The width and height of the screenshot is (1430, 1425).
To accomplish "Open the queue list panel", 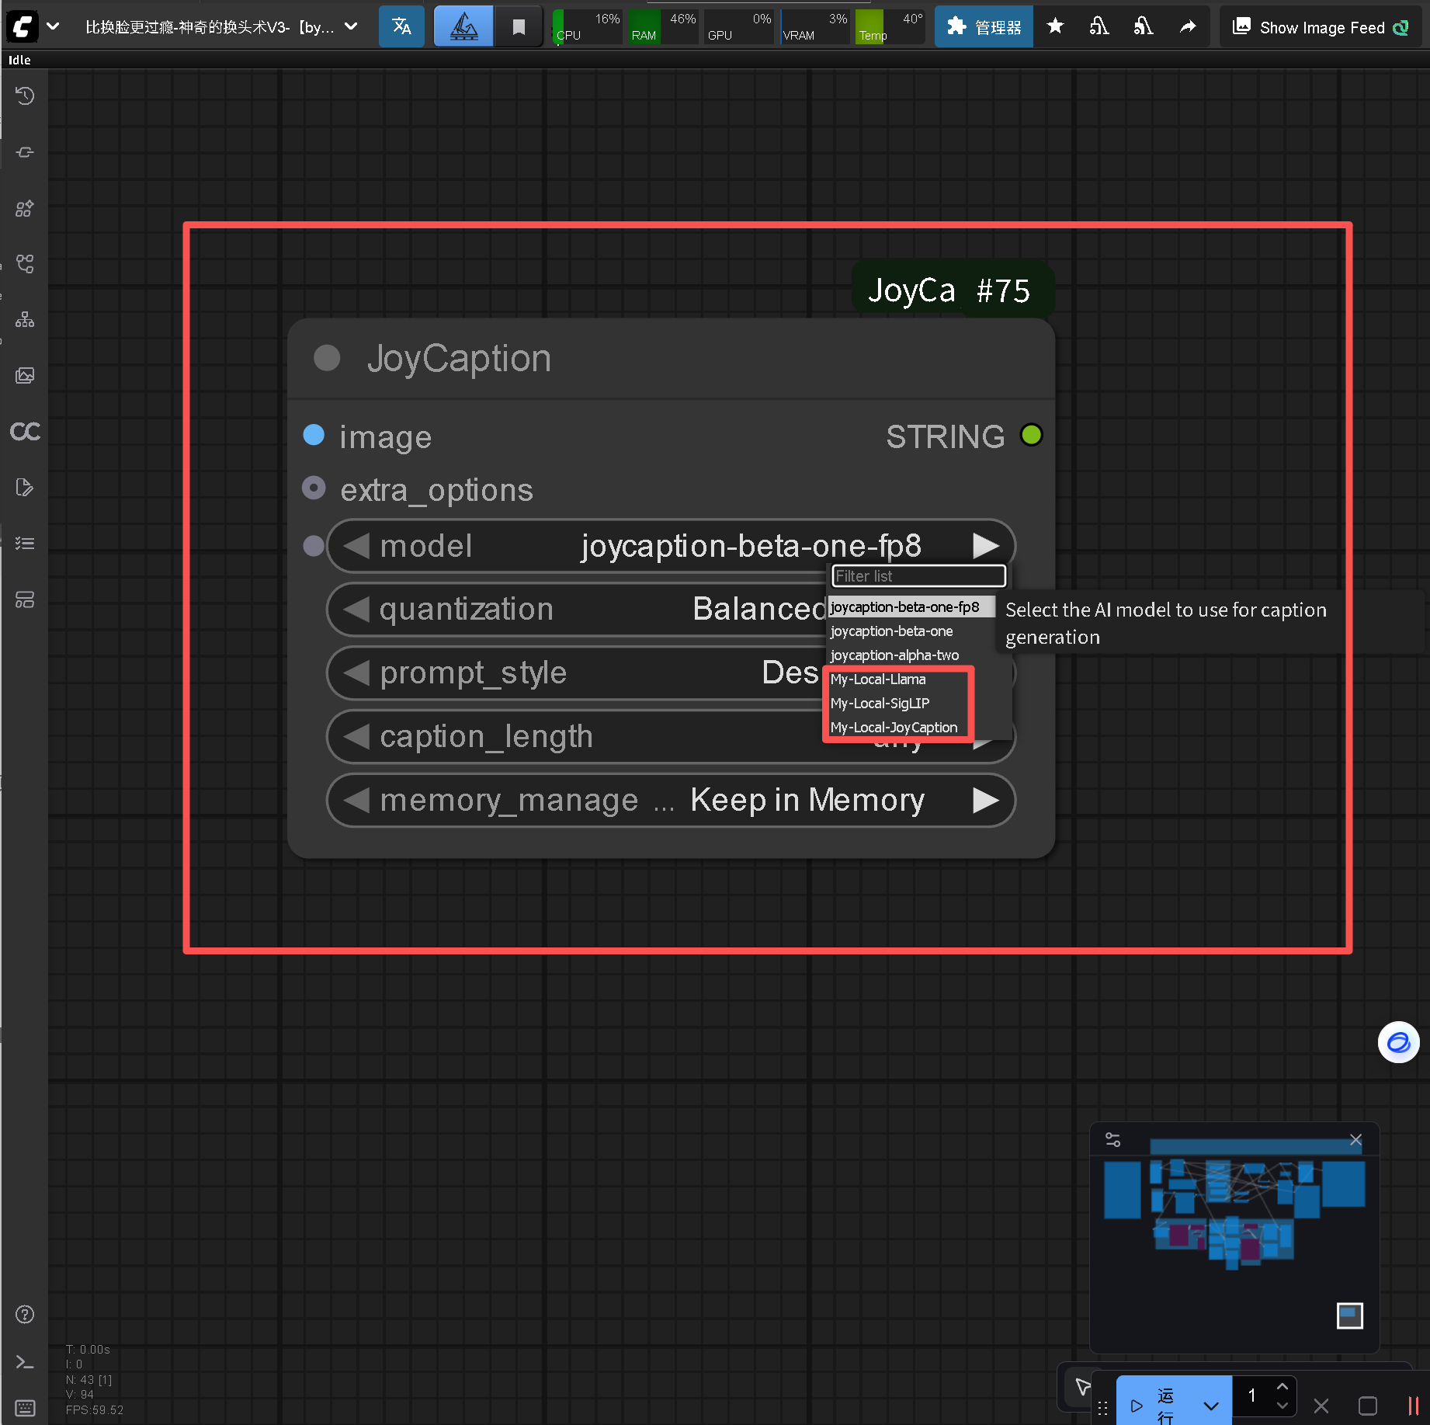I will point(24,542).
